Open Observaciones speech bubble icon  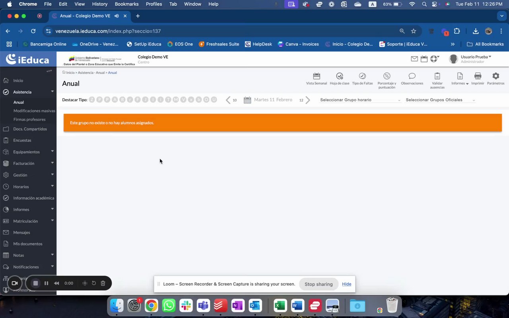(412, 76)
